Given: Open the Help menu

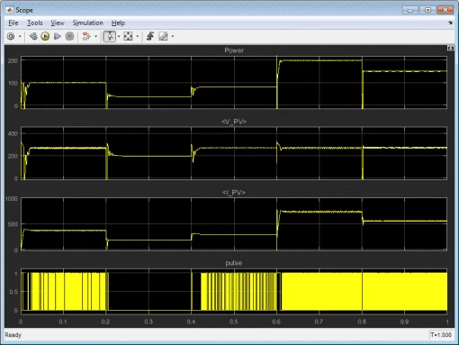Looking at the screenshot, I should [118, 23].
